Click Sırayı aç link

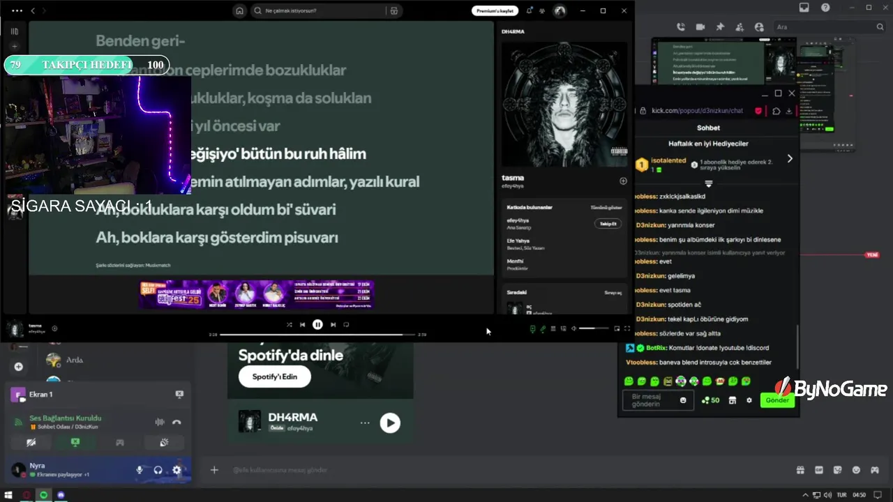[x=613, y=293]
